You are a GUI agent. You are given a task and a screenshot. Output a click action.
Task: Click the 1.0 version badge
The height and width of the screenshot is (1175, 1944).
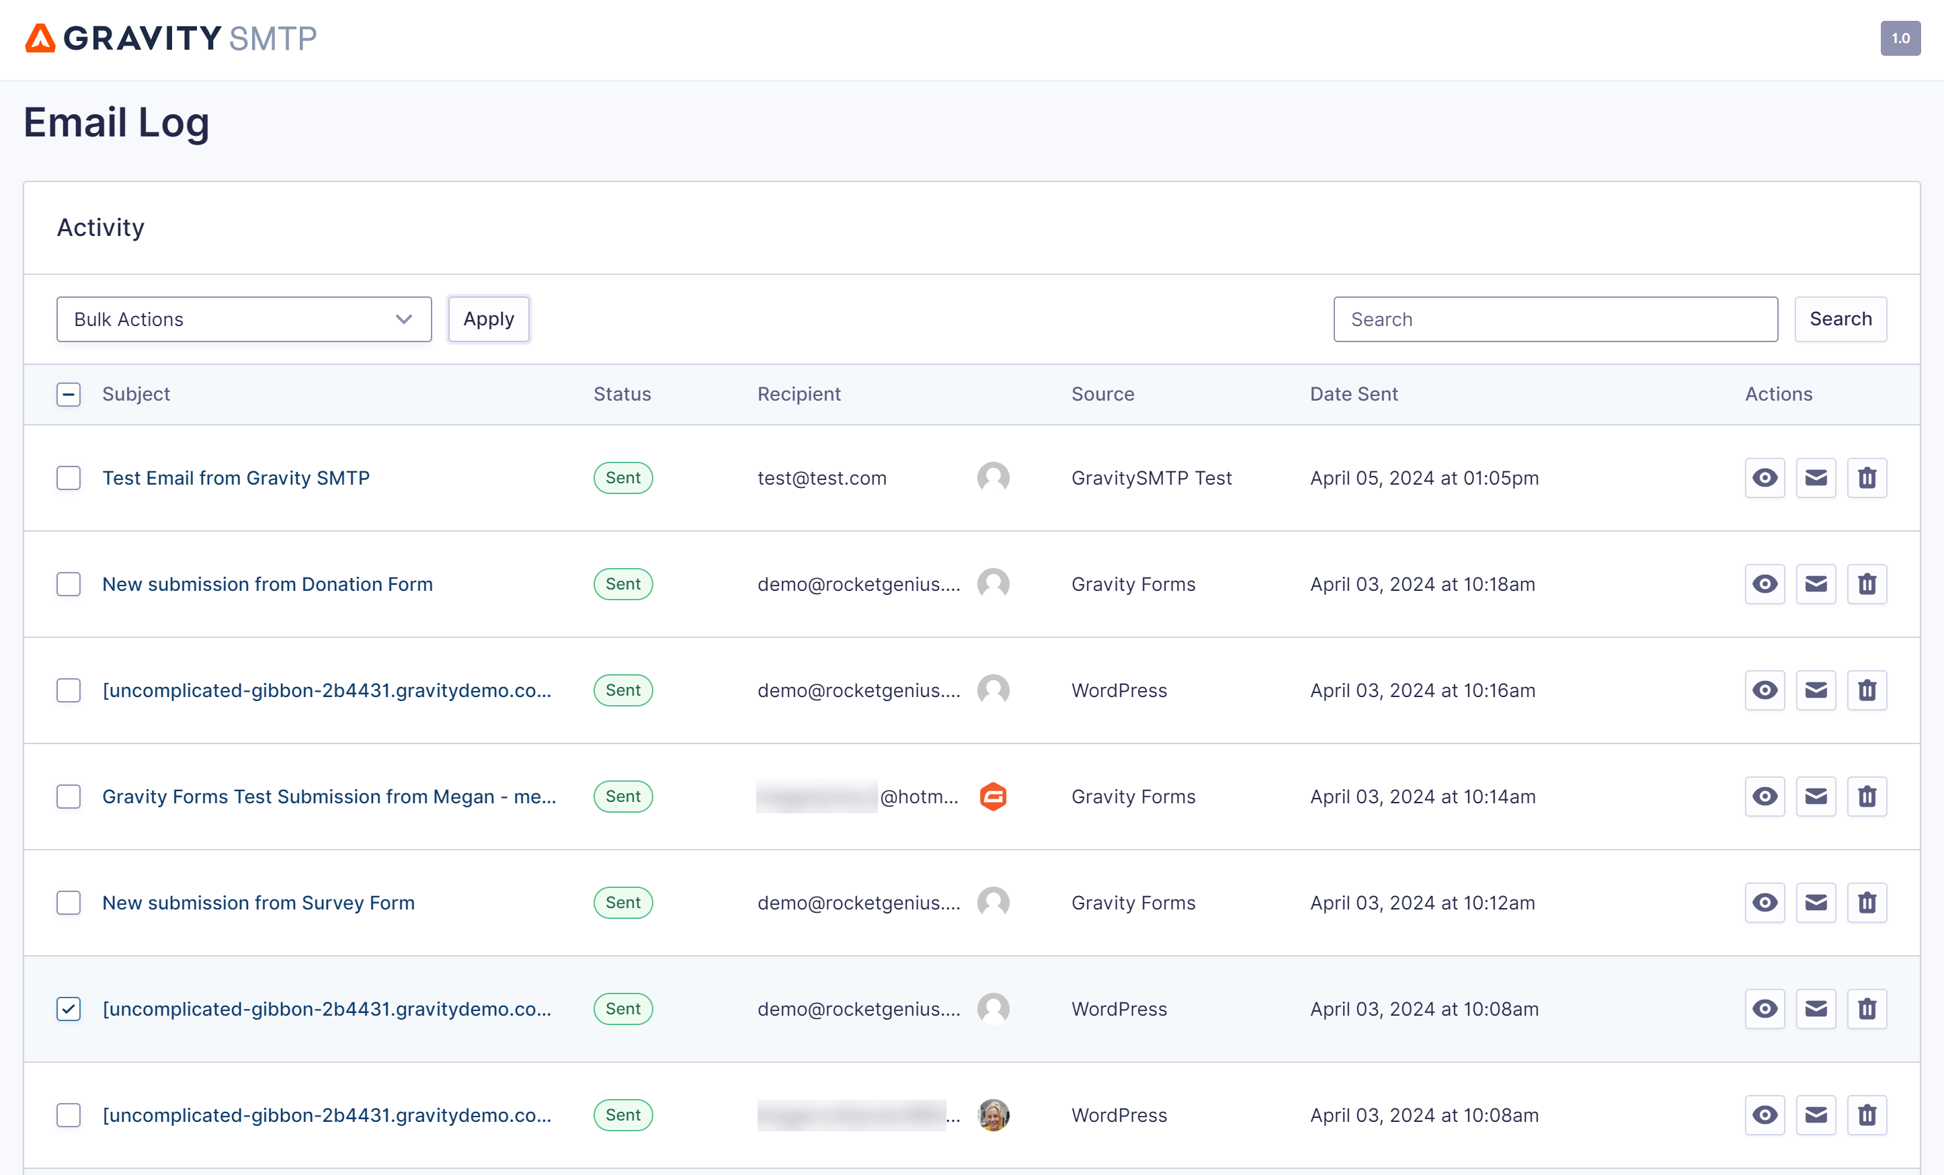pyautogui.click(x=1900, y=38)
